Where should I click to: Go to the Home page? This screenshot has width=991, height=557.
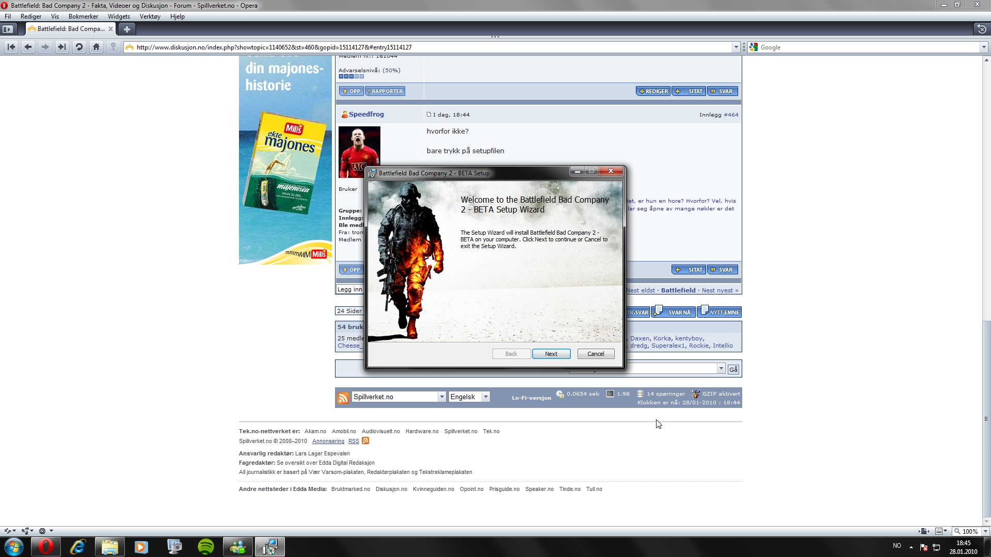[x=96, y=47]
